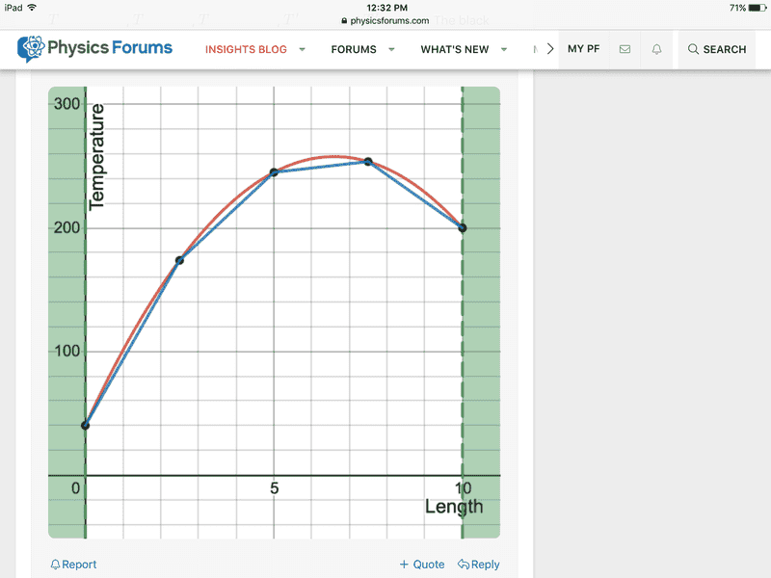The height and width of the screenshot is (578, 771).
Task: Click the Temperature axis label
Action: [97, 157]
